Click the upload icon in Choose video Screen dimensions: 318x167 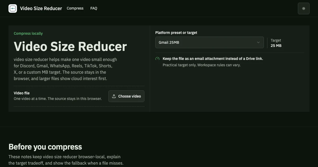pos(114,96)
